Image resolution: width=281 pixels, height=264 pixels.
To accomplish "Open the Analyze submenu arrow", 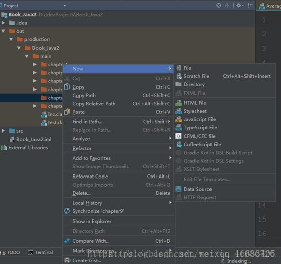I will point(170,138).
